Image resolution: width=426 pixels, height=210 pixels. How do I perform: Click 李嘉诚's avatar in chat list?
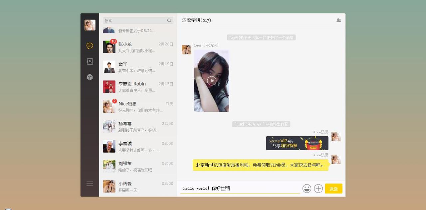[109, 147]
